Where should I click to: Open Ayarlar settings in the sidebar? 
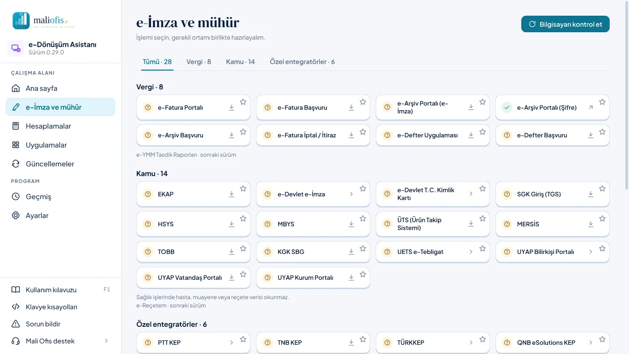(x=60, y=215)
